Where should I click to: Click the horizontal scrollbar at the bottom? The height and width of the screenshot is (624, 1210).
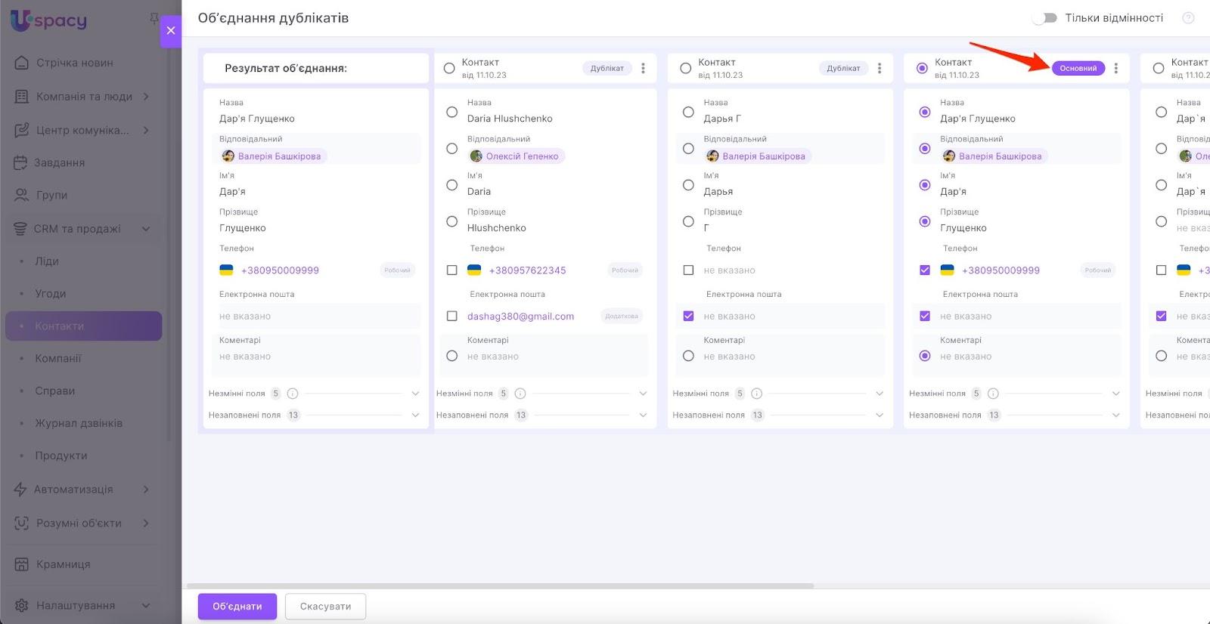[x=499, y=585]
